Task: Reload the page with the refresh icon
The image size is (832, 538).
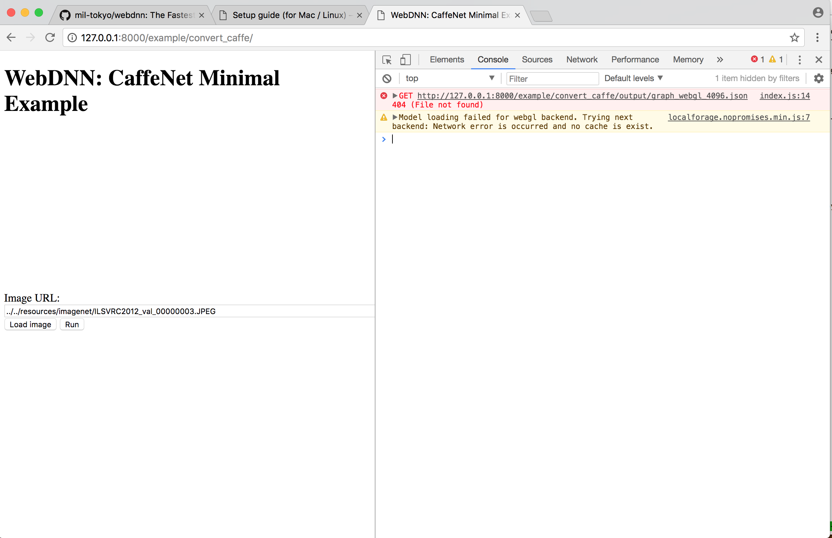Action: coord(50,38)
